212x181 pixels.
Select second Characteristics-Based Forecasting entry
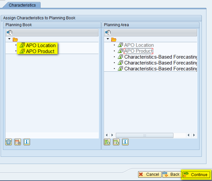coord(161,63)
